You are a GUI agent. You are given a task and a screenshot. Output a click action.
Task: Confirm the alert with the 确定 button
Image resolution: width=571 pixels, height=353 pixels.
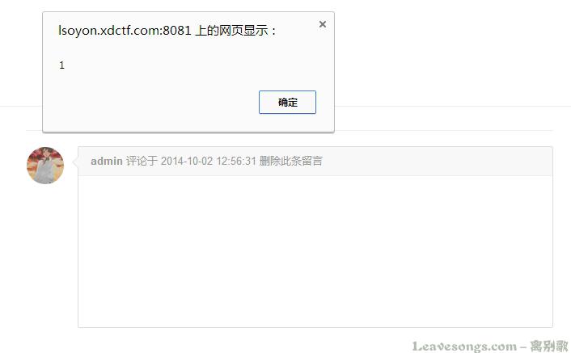tap(287, 102)
